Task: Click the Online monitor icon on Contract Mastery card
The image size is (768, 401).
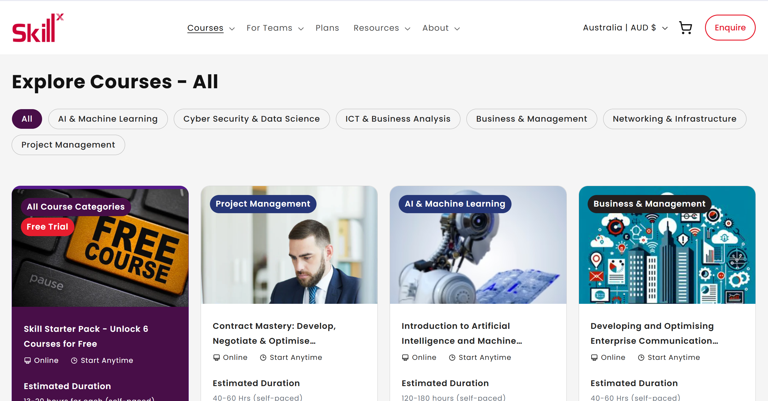Action: [216, 357]
